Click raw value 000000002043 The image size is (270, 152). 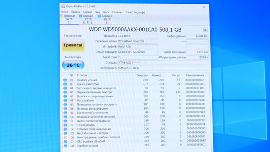(196, 141)
